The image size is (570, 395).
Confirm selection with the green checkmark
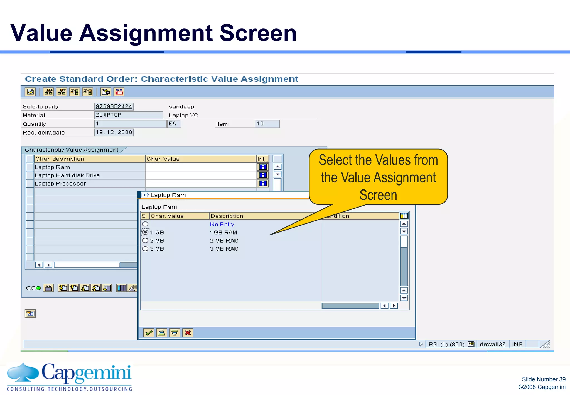click(149, 333)
